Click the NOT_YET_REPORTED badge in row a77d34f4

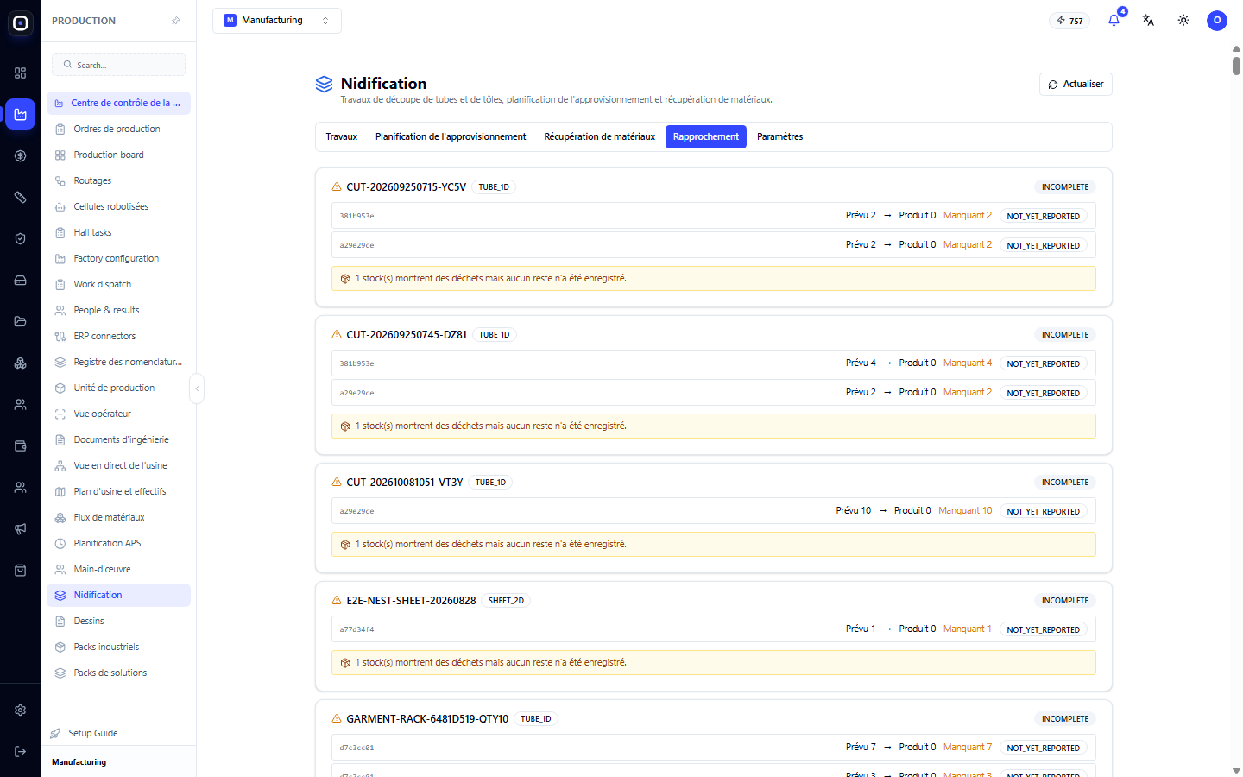point(1044,629)
